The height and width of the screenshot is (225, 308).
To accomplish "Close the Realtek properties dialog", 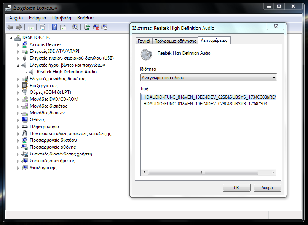I will [276, 26].
